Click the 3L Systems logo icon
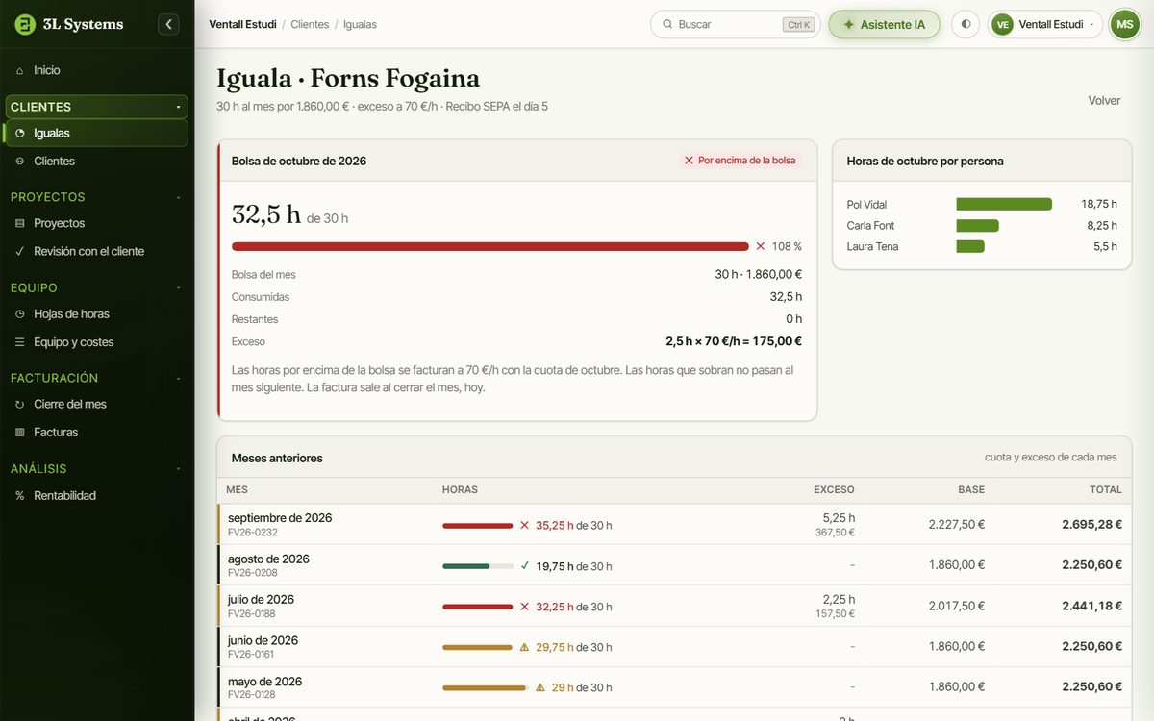 (x=25, y=24)
